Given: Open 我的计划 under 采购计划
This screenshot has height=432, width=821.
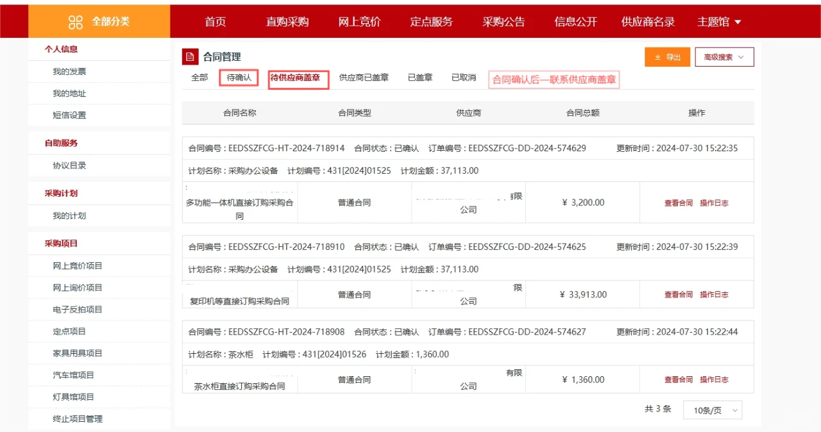Looking at the screenshot, I should tap(71, 217).
